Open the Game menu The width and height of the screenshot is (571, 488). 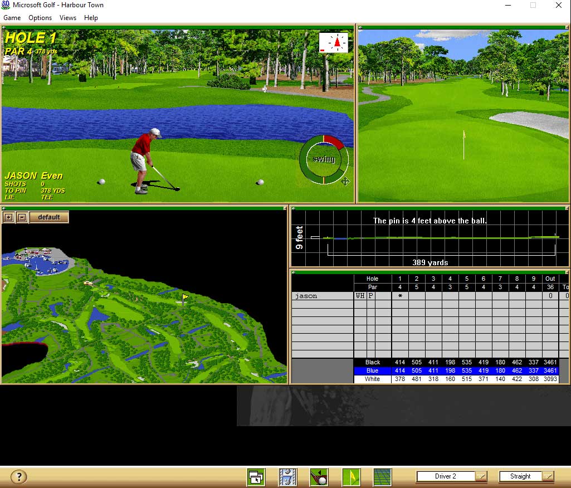click(x=12, y=17)
